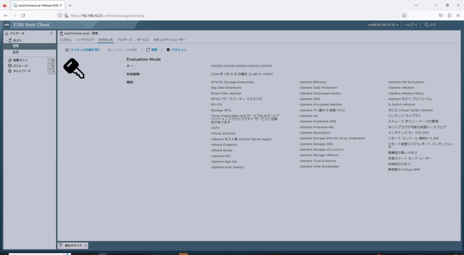This screenshot has width=464, height=255.
Task: Open the root@192.168.10.23 user dropdown
Action: click(383, 25)
